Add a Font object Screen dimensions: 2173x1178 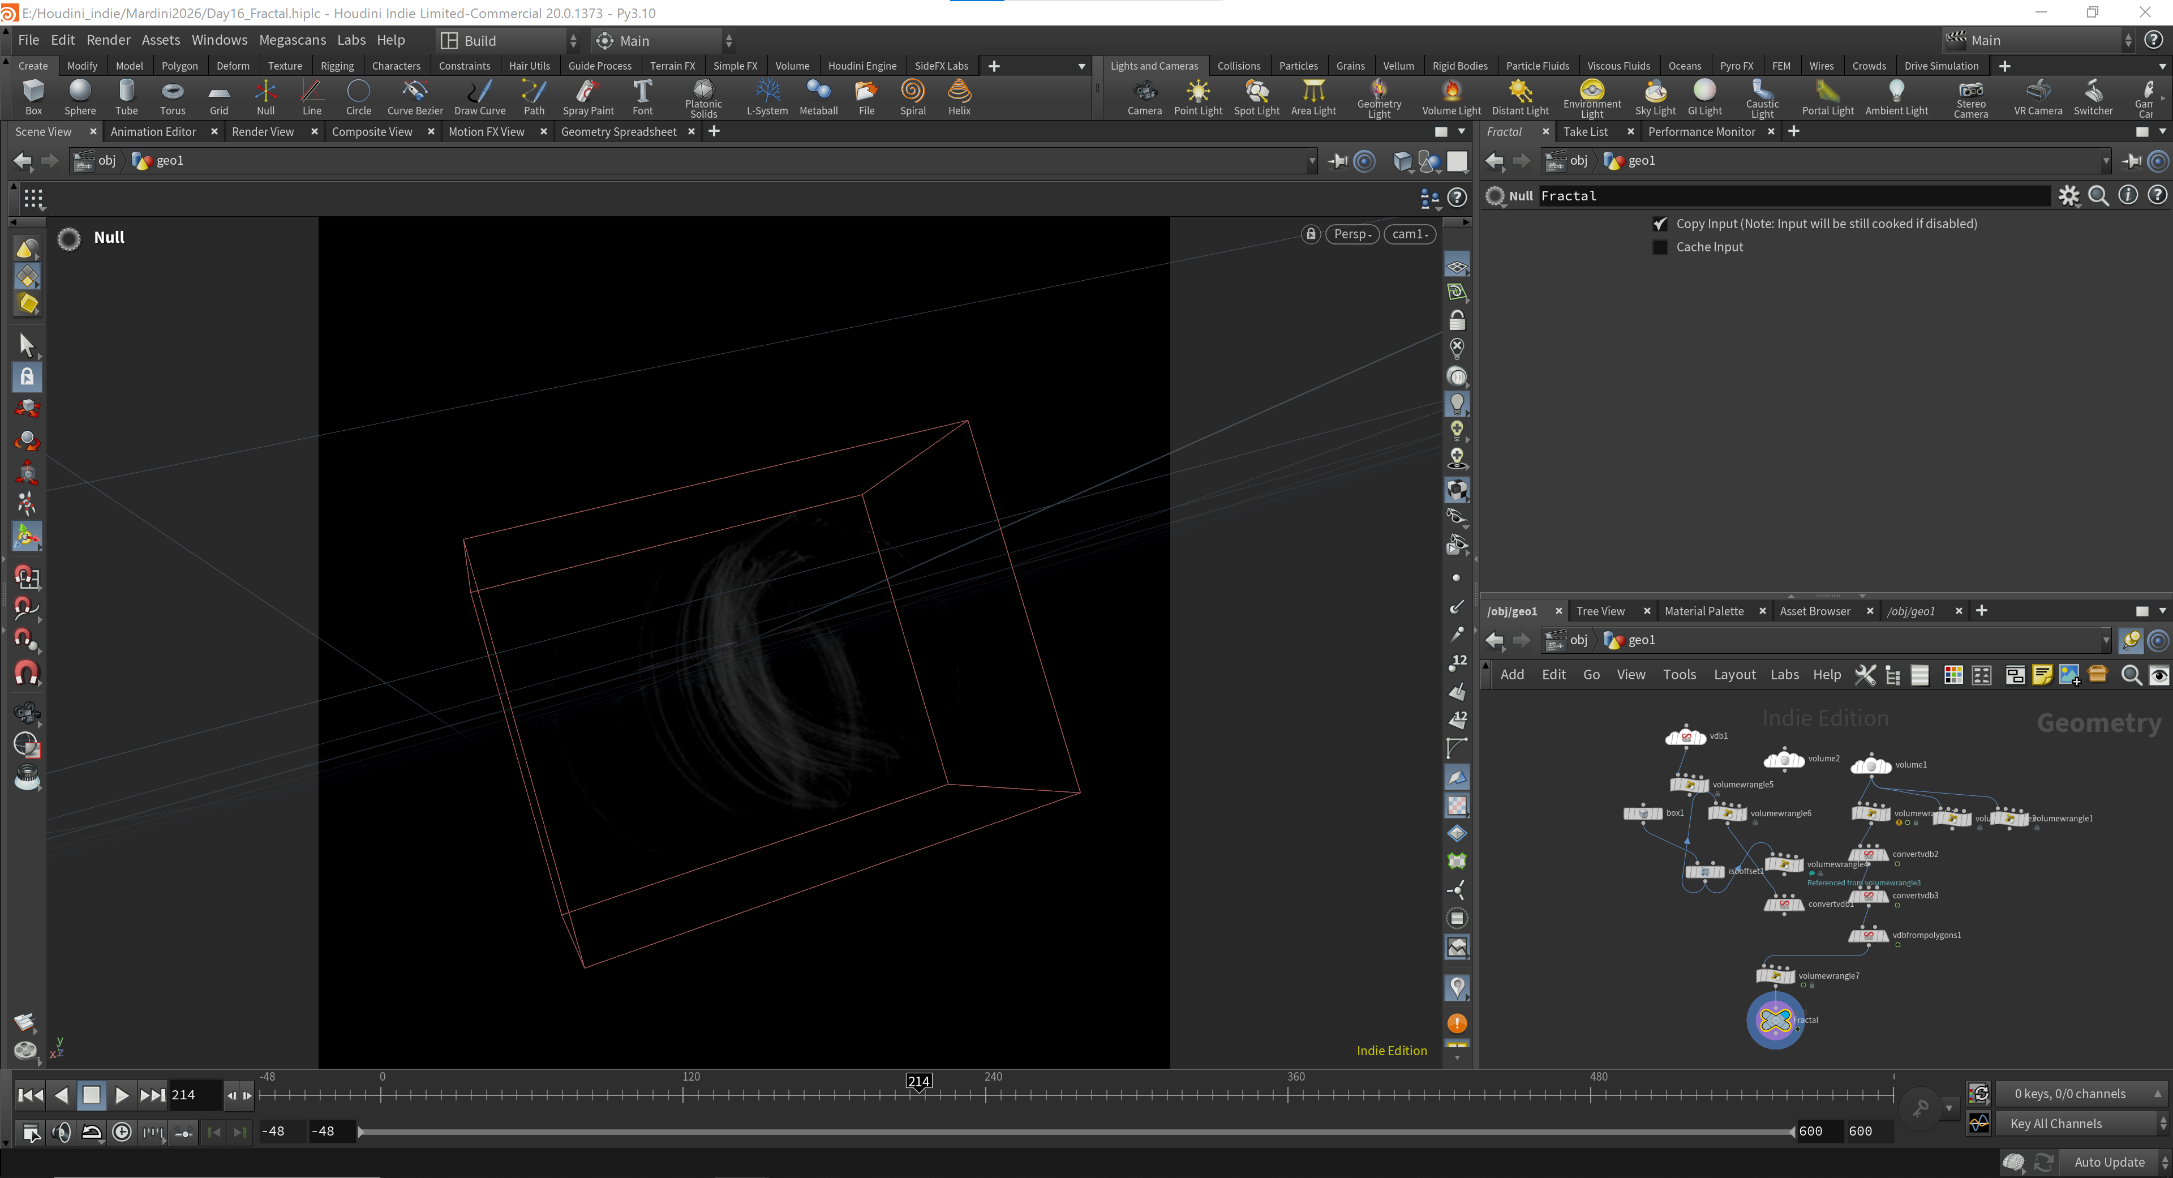click(x=643, y=97)
